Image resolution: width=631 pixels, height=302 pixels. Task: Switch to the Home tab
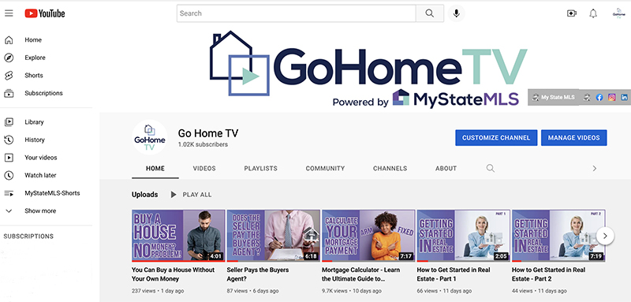pyautogui.click(x=155, y=168)
